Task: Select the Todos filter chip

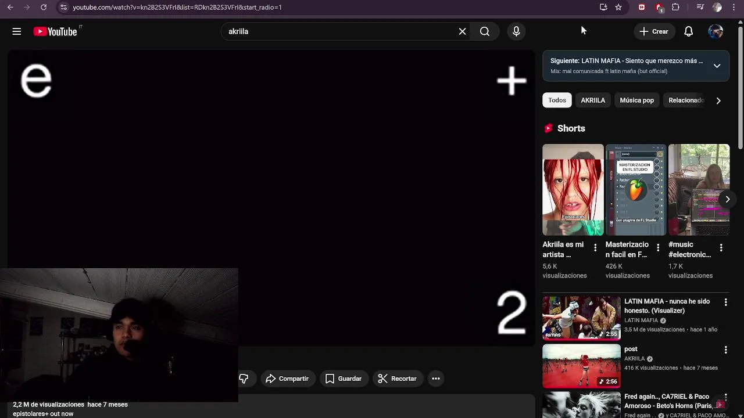Action: pos(557,100)
